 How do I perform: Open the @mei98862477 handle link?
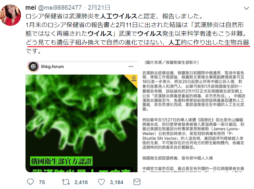[60, 7]
